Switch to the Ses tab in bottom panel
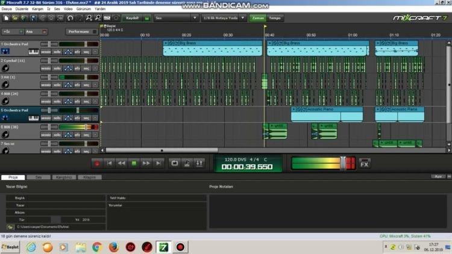The image size is (452, 254). pyautogui.click(x=39, y=177)
